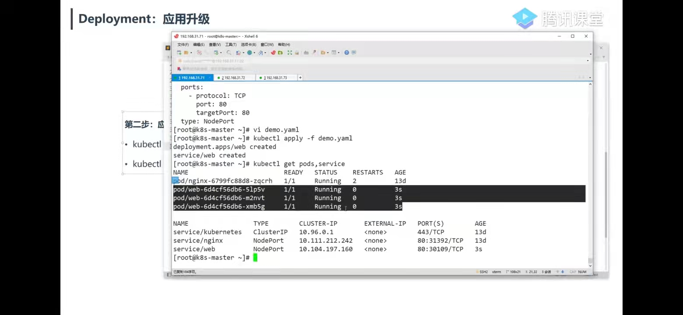Click the Xshell app icon in title bar

tap(176, 36)
